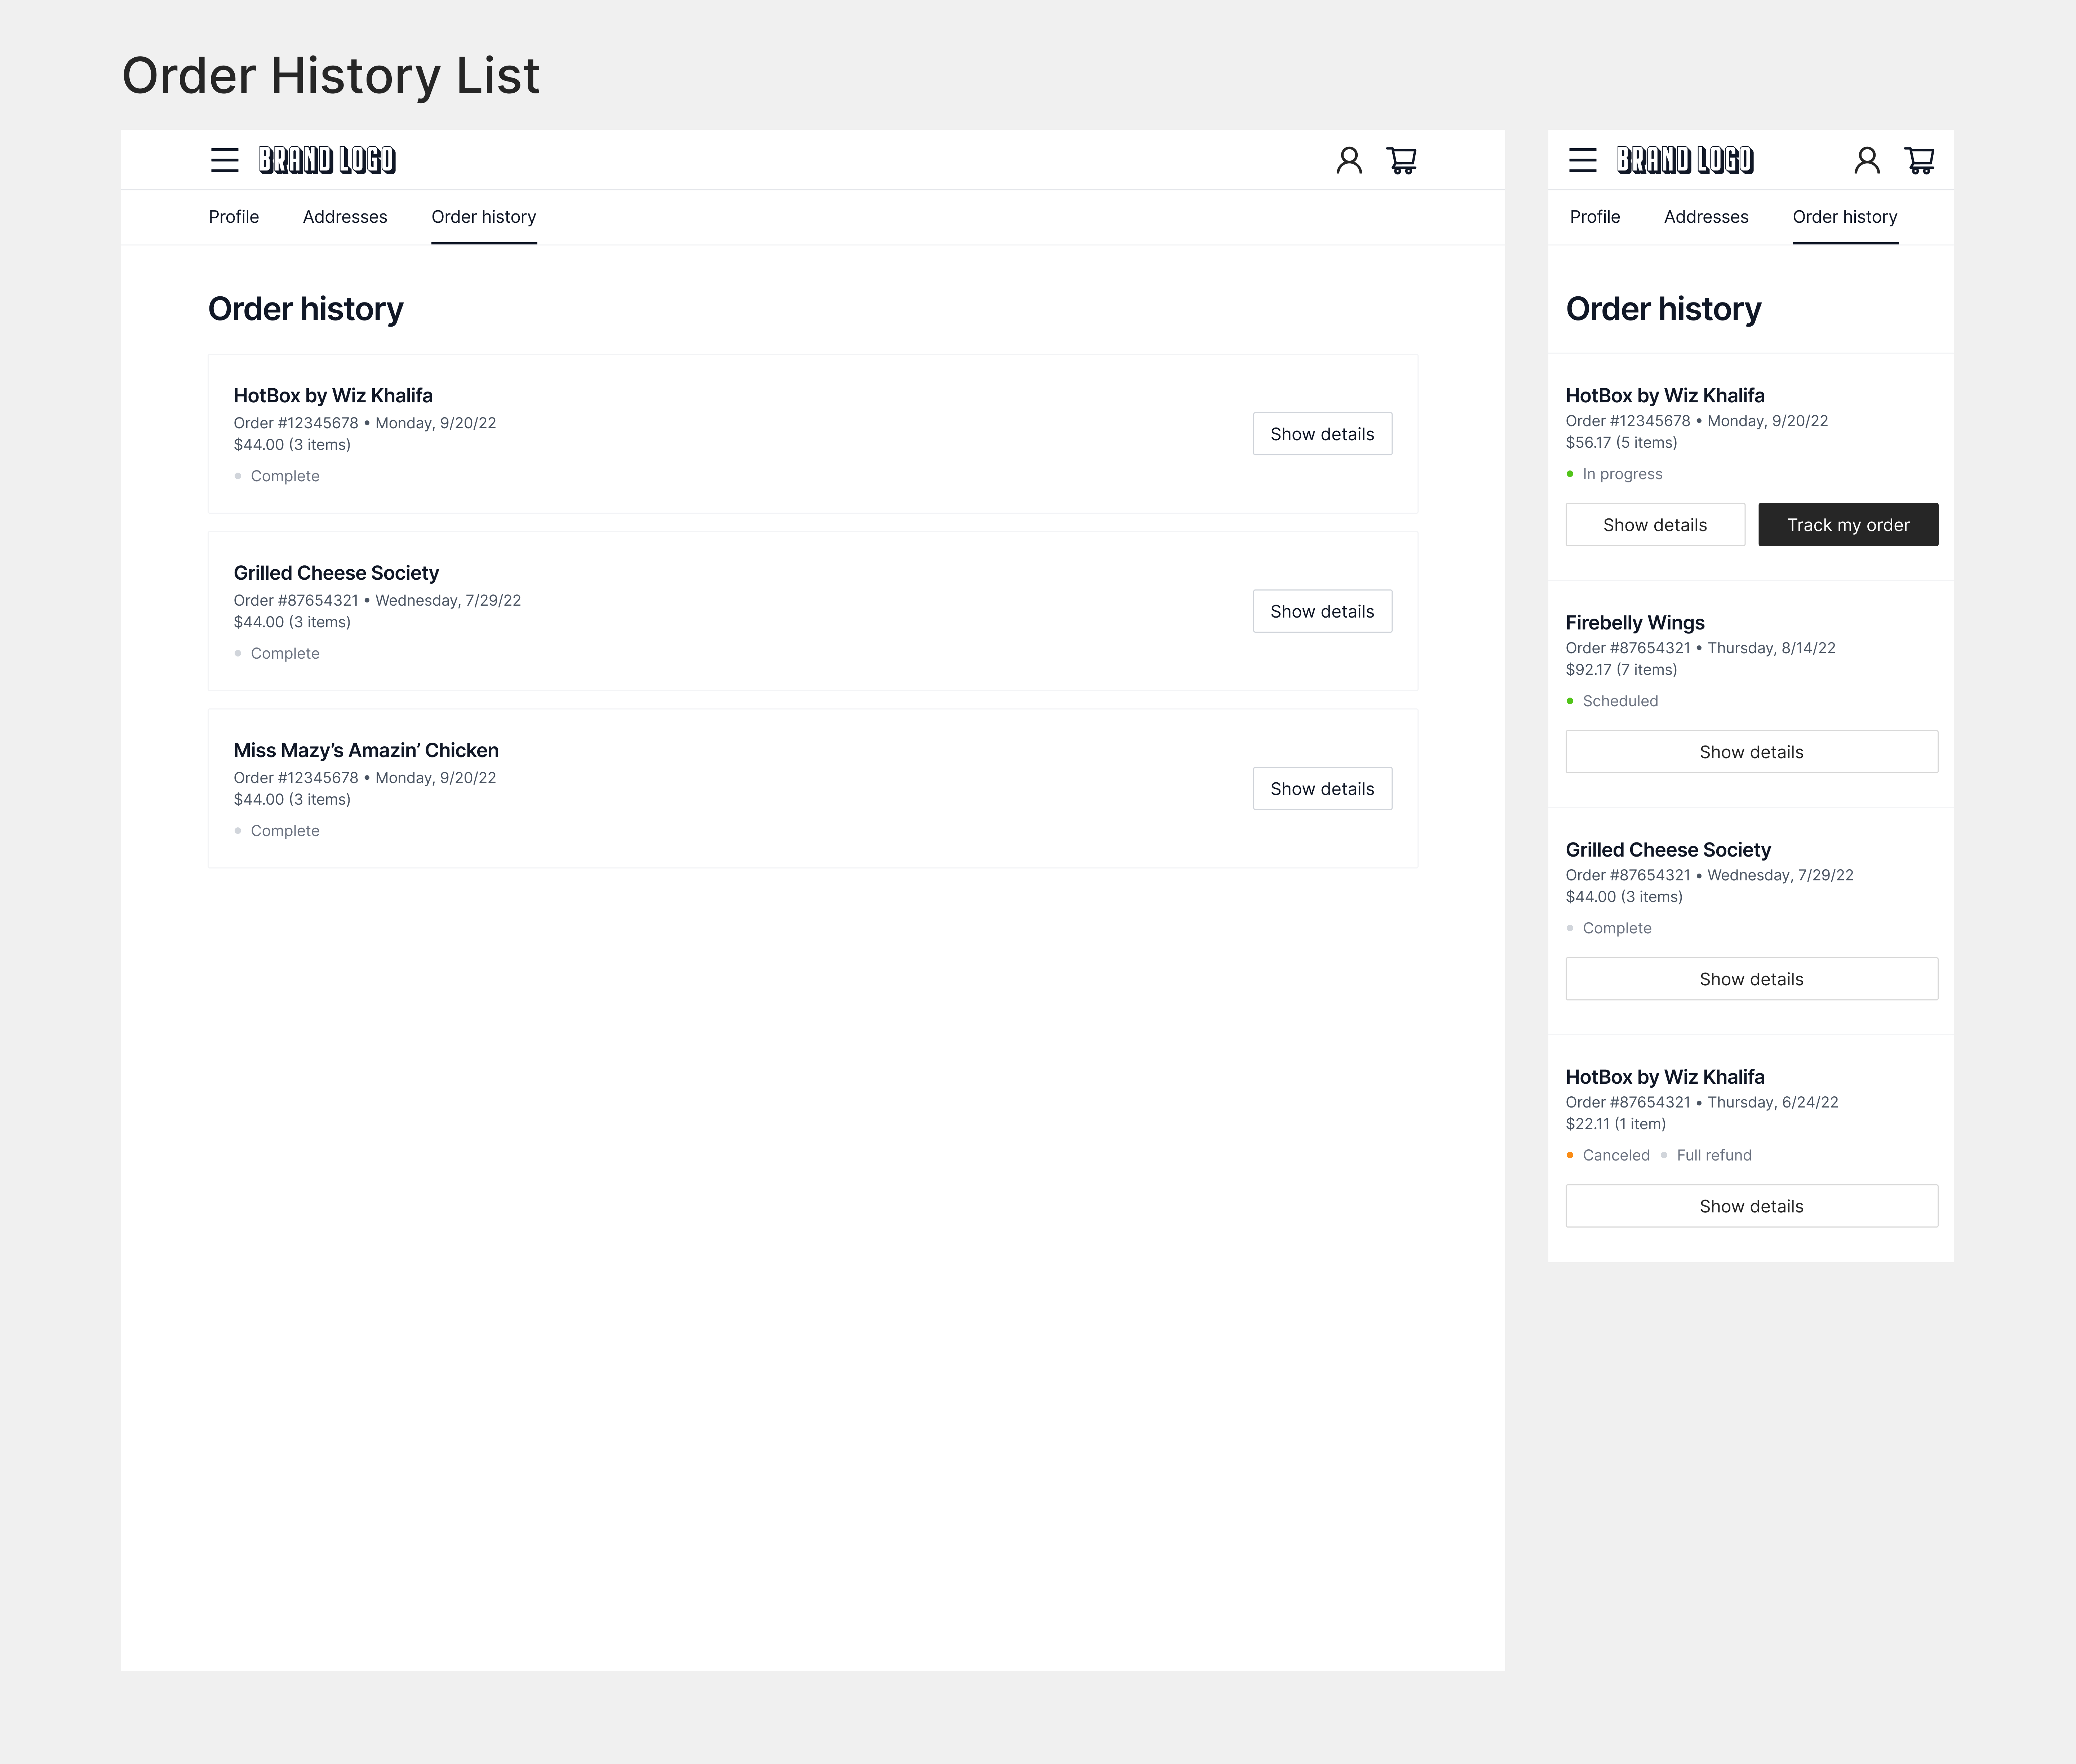Show details for desktop HotBox order
The image size is (2076, 1764).
pyautogui.click(x=1321, y=434)
